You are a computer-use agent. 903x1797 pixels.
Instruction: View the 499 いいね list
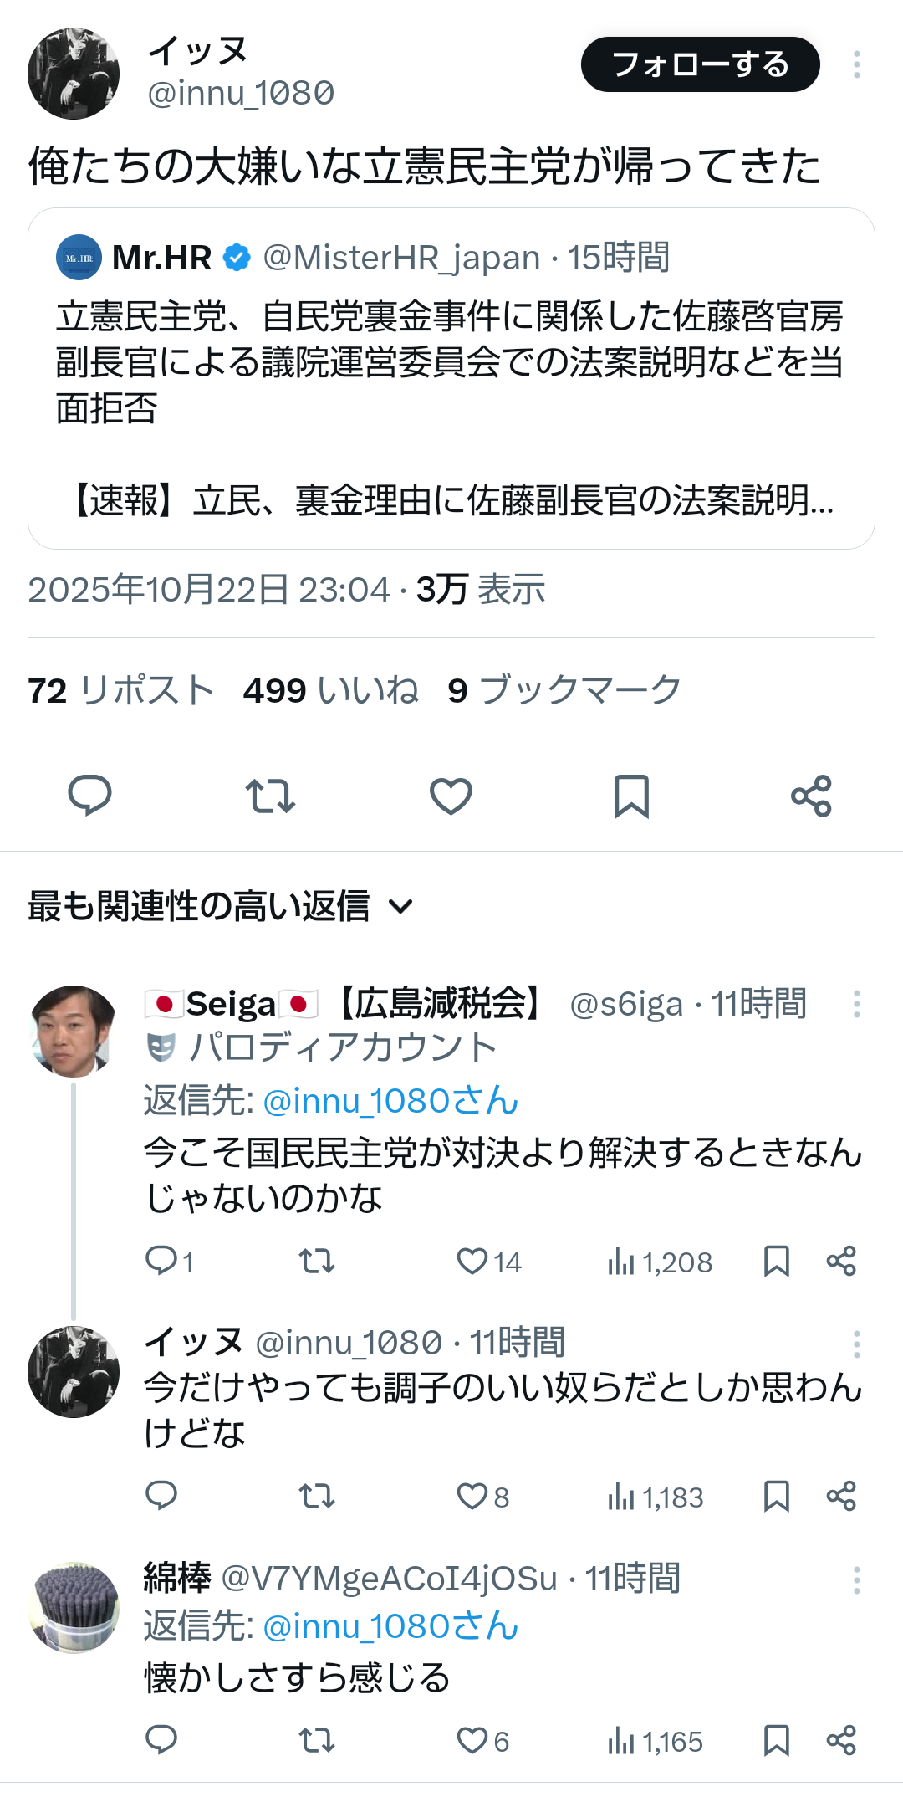(x=331, y=690)
